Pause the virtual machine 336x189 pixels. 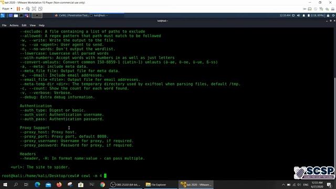pyautogui.click(x=18, y=9)
